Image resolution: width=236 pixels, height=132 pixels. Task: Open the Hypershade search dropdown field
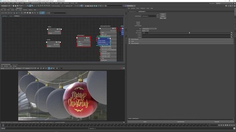click(59, 13)
